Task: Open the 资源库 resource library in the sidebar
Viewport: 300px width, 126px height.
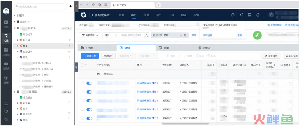Action: click(x=6, y=65)
